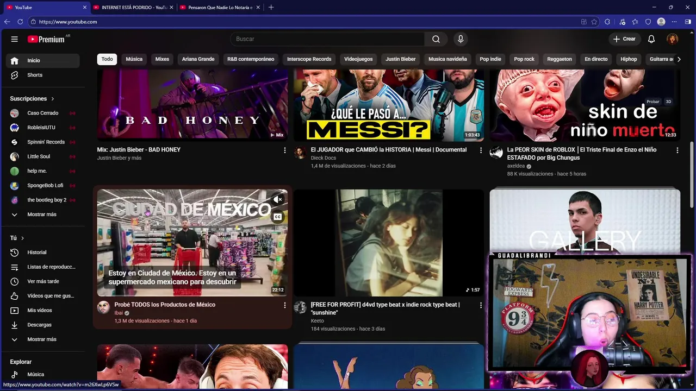Expand Suscripciones section chevron

pyautogui.click(x=53, y=99)
